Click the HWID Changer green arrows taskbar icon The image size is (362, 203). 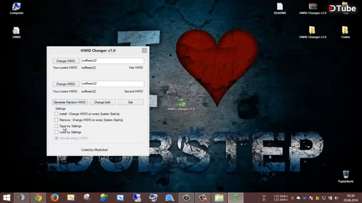click(x=235, y=198)
